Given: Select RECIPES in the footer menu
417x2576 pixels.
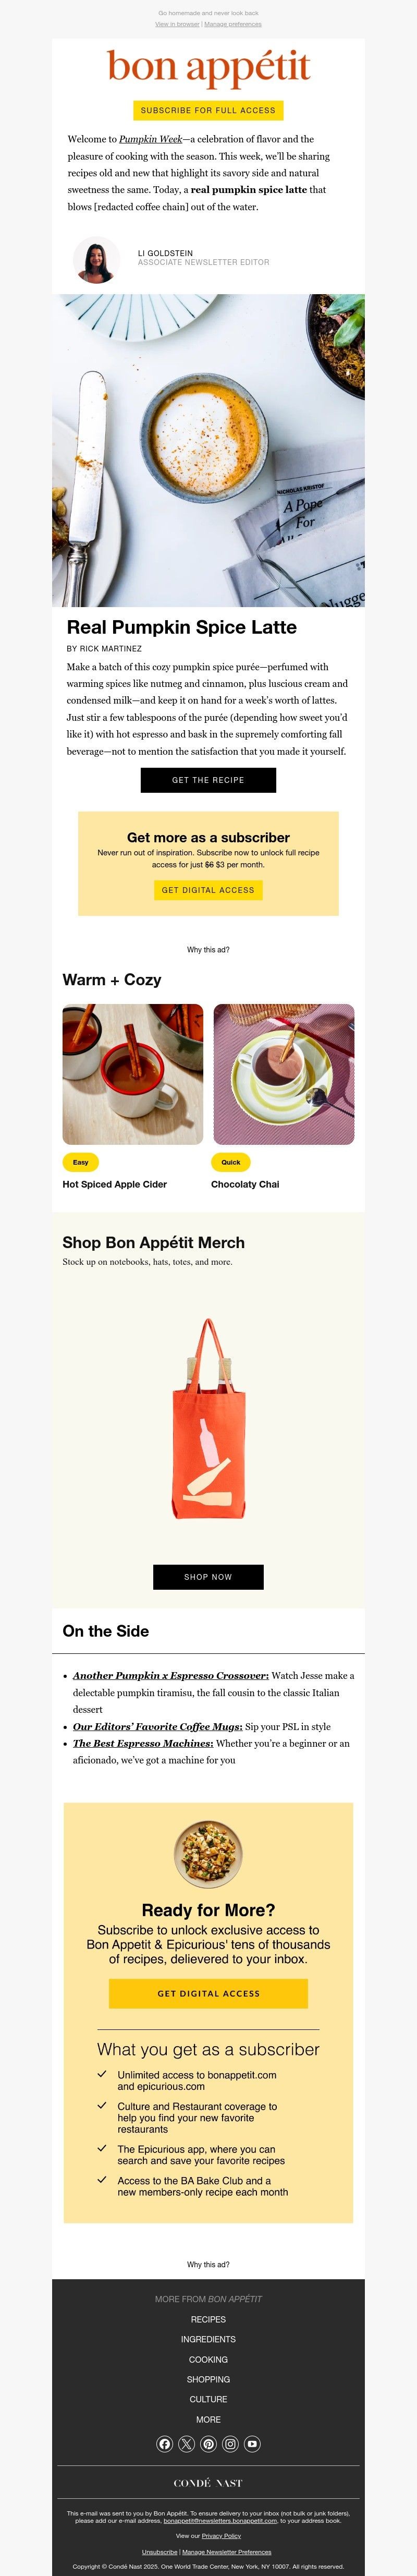Looking at the screenshot, I should coord(208,2319).
